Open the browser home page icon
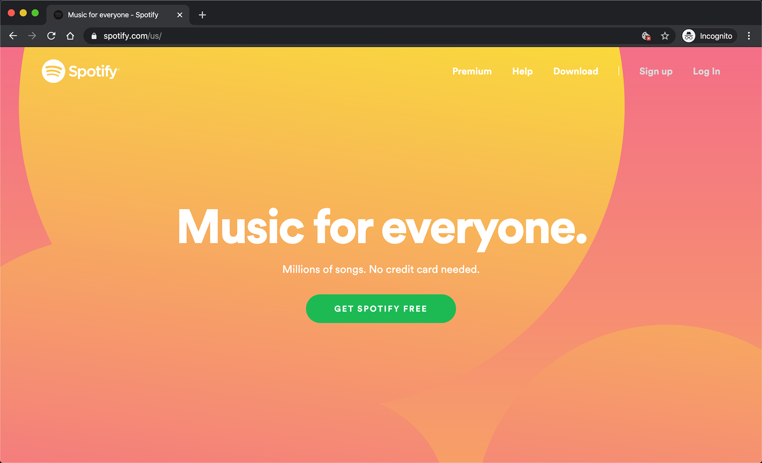Image resolution: width=762 pixels, height=463 pixels. pos(70,36)
